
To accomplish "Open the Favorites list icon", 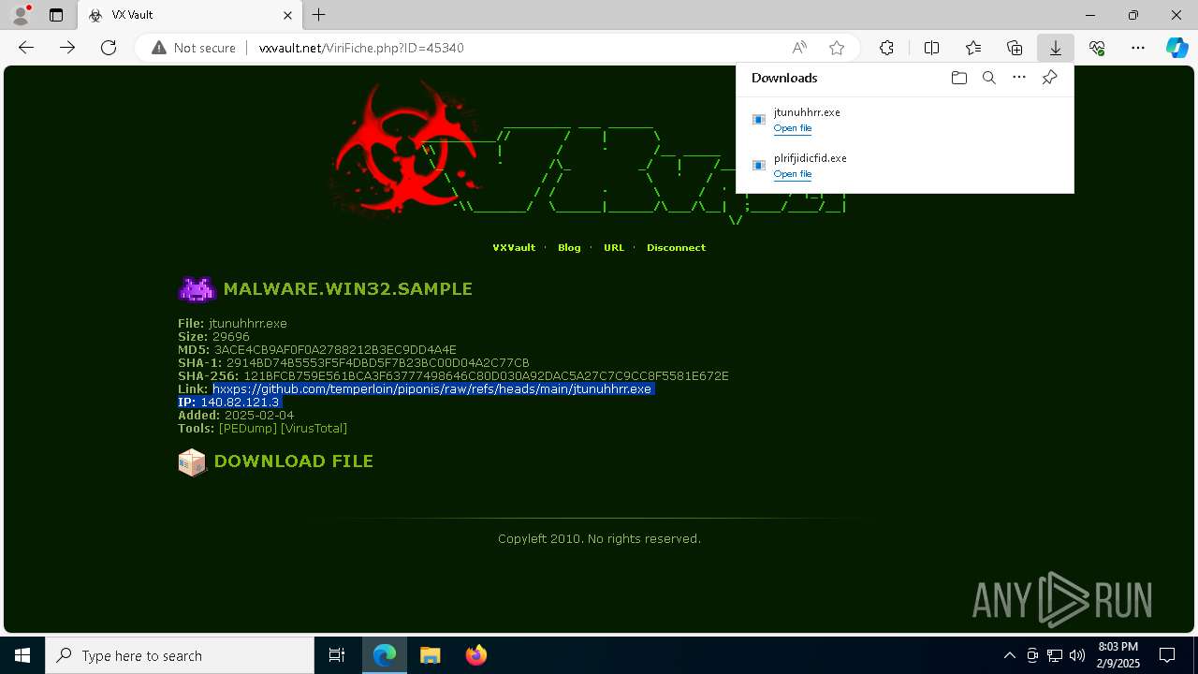I will pyautogui.click(x=973, y=48).
